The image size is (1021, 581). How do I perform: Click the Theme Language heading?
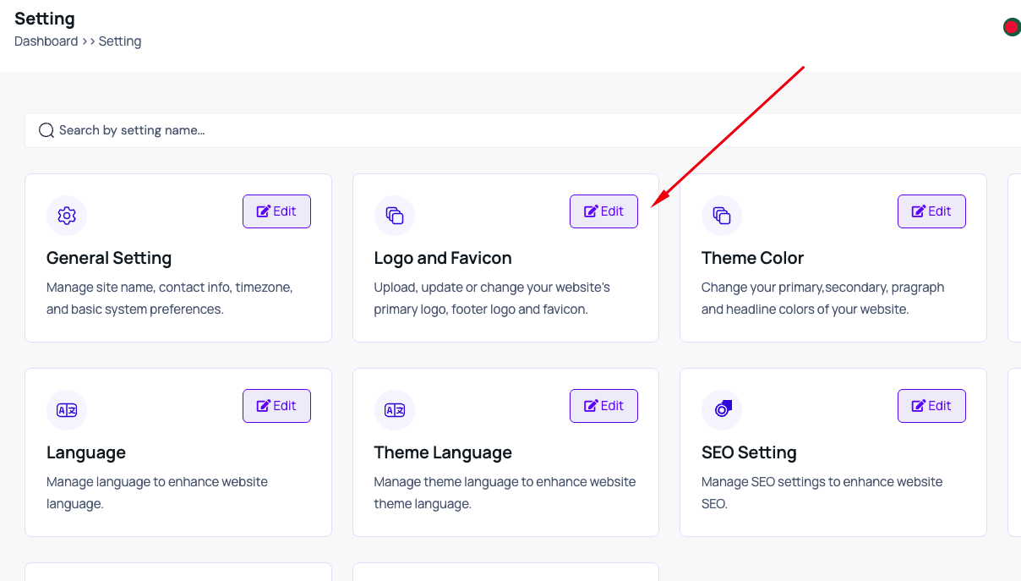[443, 452]
